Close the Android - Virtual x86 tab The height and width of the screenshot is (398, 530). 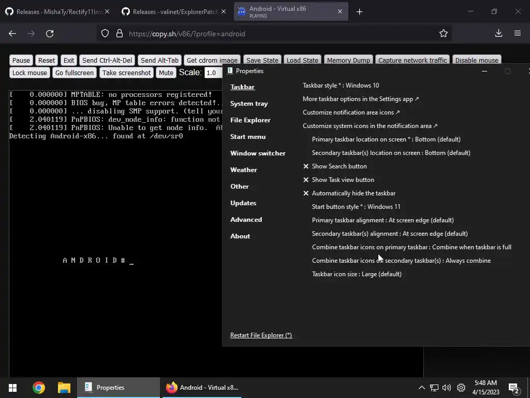pyautogui.click(x=340, y=11)
